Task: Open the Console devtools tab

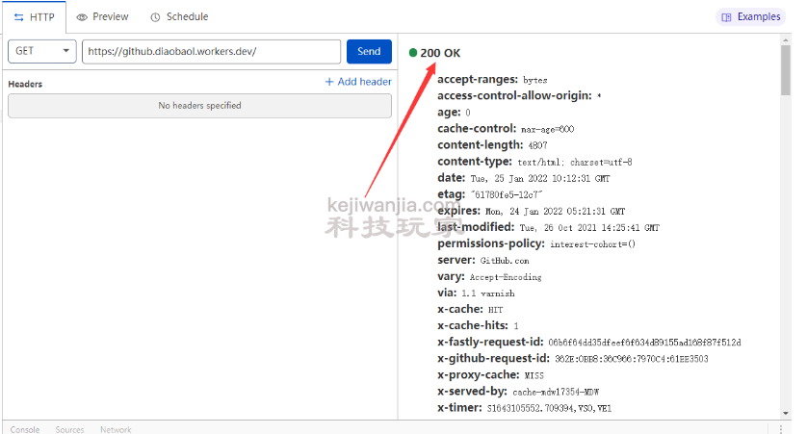Action: (25, 429)
